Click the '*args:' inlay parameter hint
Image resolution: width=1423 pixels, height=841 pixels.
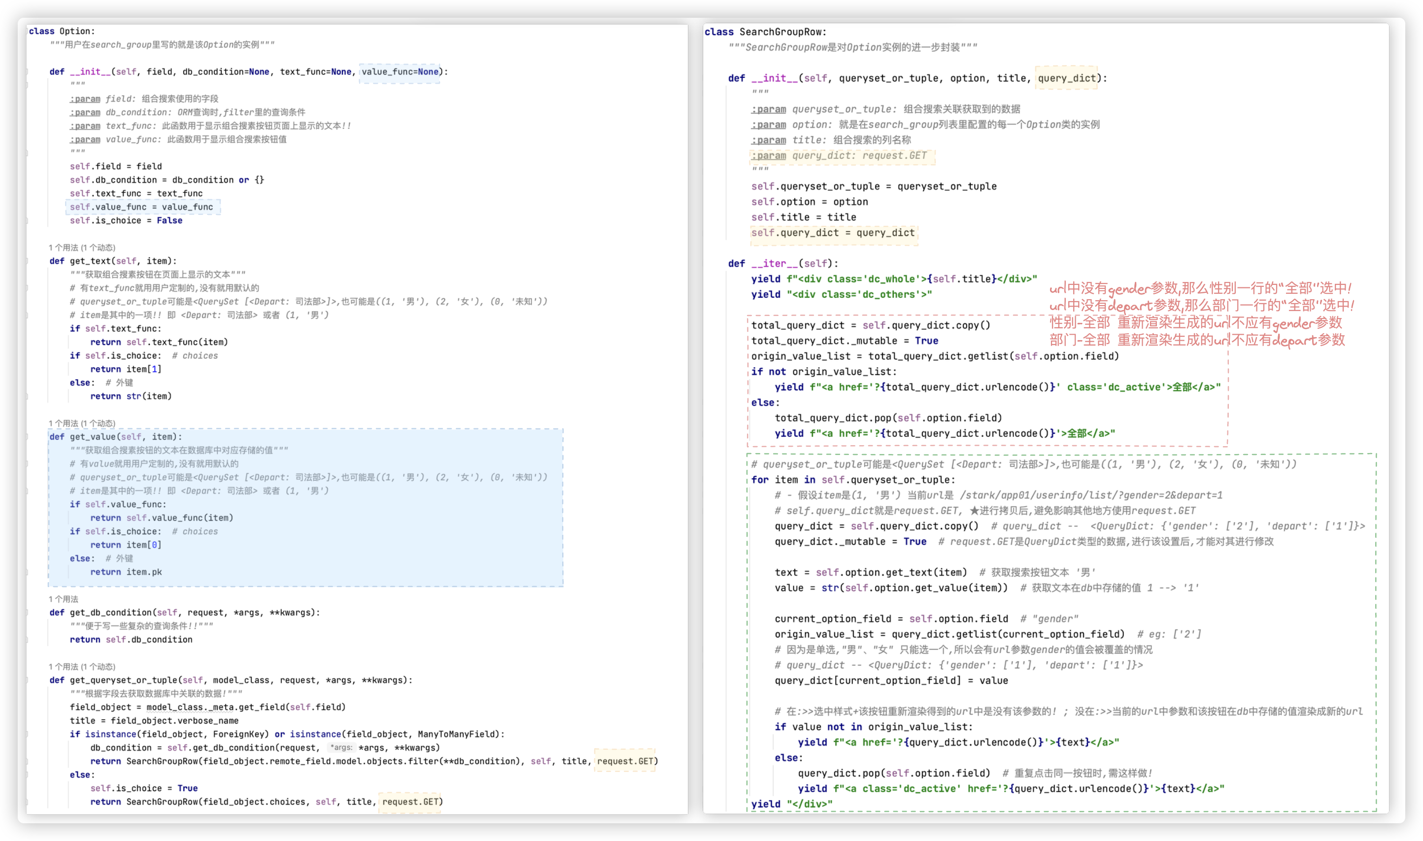(341, 747)
